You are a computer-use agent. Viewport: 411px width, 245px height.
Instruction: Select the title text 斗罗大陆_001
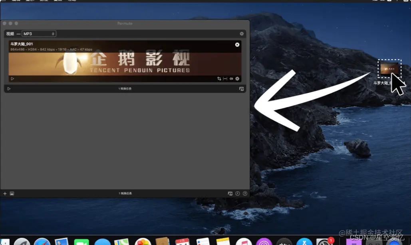[x=22, y=44]
